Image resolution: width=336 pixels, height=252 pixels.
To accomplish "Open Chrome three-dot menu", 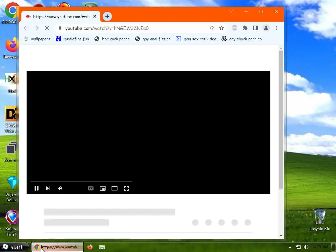I will point(277,28).
